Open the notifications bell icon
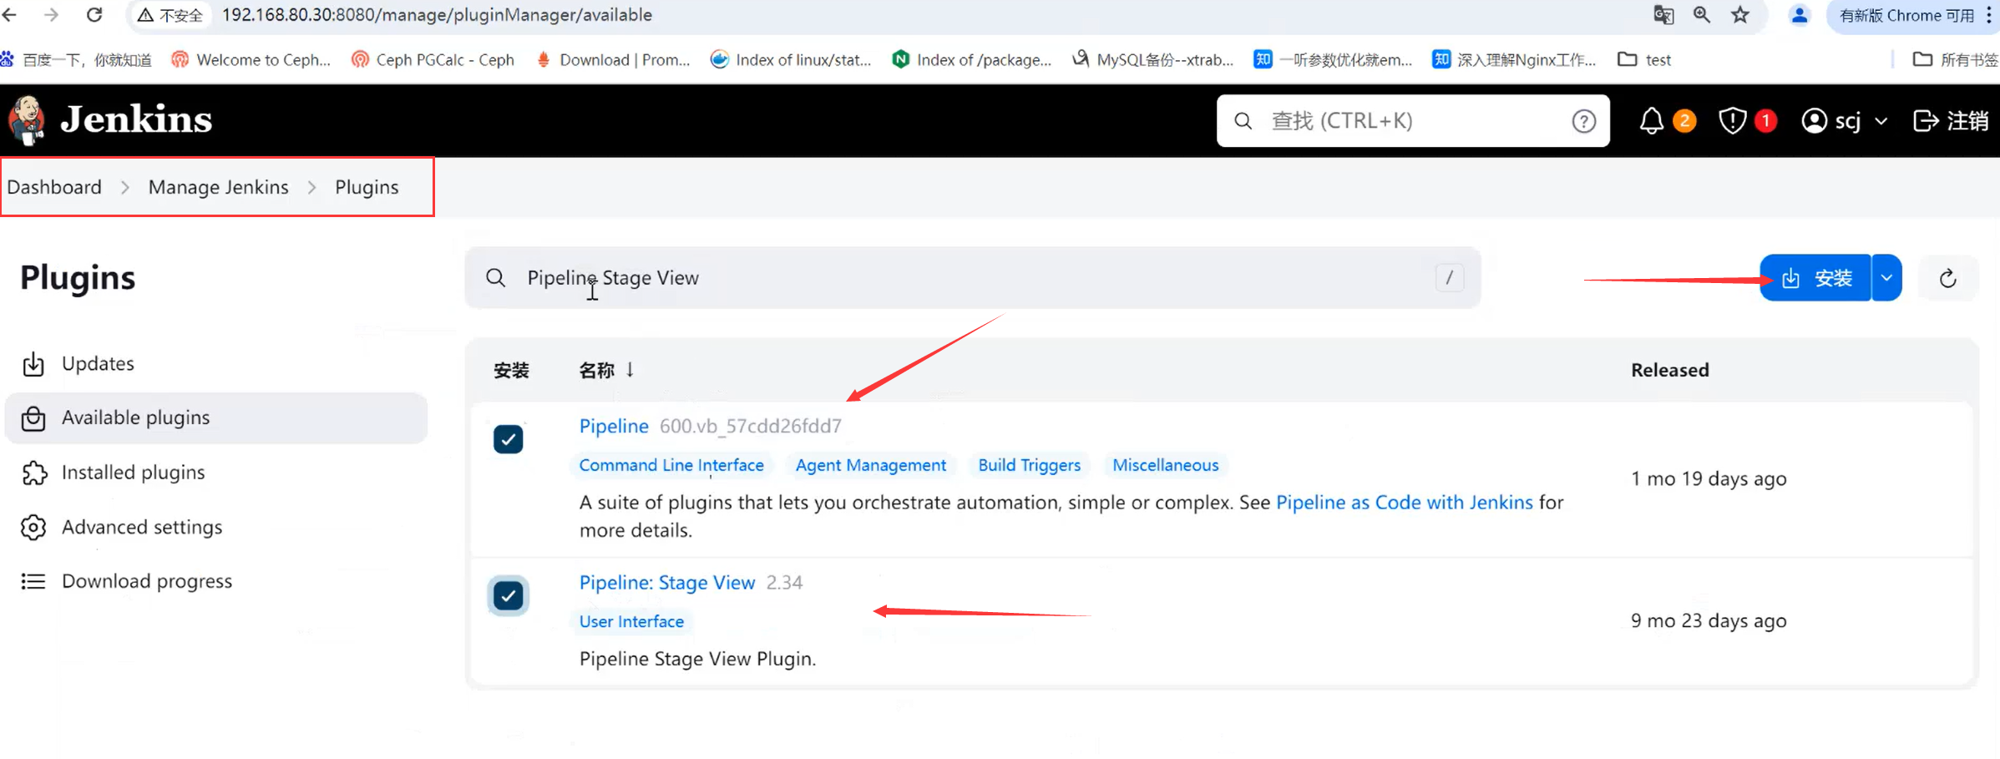 click(1651, 121)
